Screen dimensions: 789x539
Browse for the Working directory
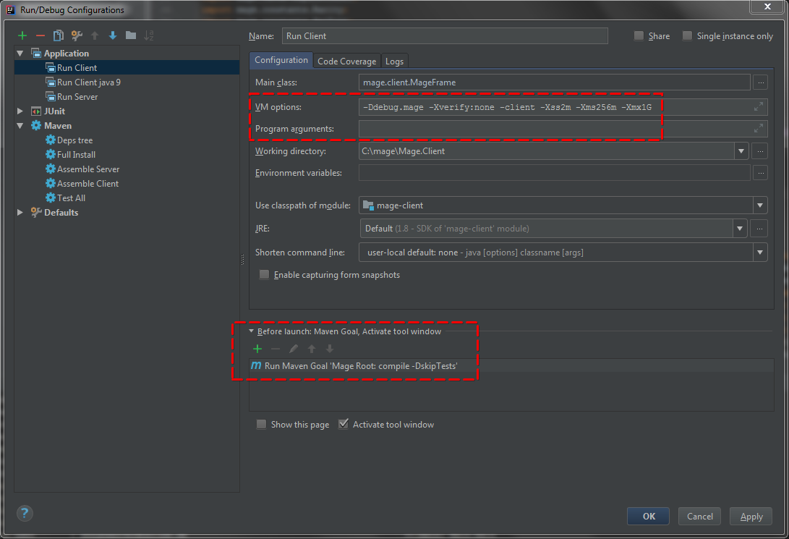(x=761, y=151)
